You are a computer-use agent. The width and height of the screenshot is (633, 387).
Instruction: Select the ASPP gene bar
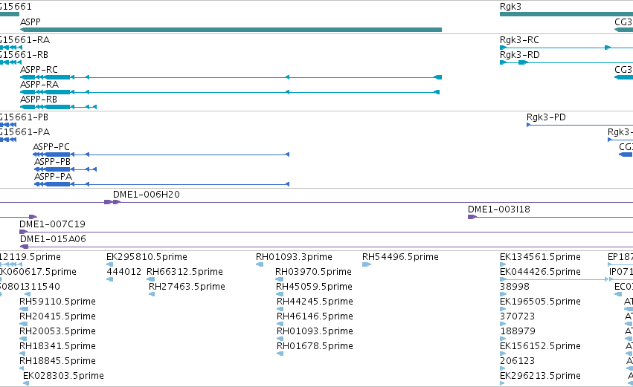tap(231, 30)
